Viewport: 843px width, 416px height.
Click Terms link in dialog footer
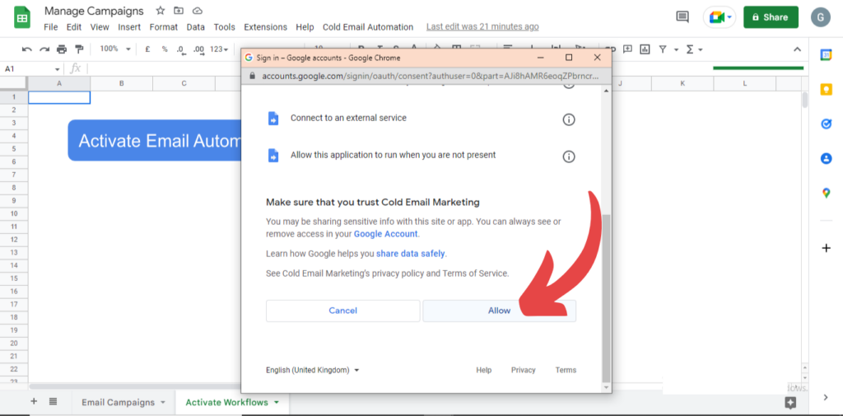pyautogui.click(x=566, y=370)
